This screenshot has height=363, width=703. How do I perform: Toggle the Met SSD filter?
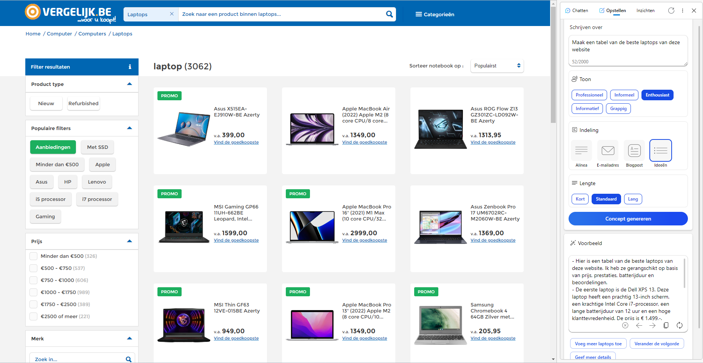tap(97, 147)
